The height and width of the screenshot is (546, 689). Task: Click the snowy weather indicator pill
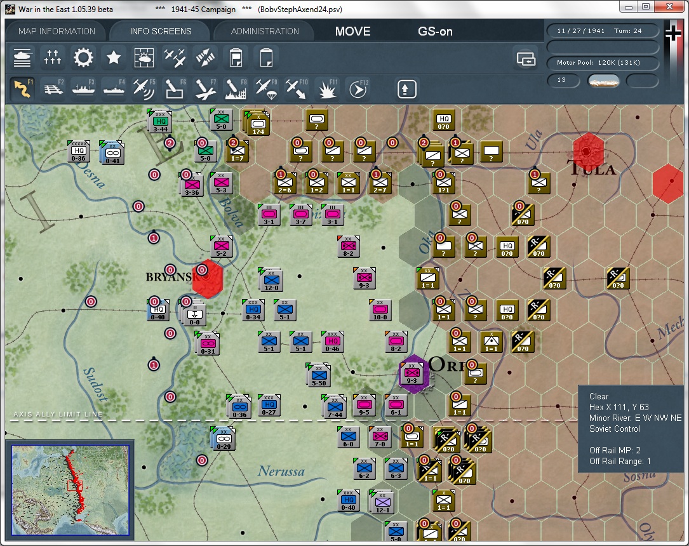coord(604,81)
